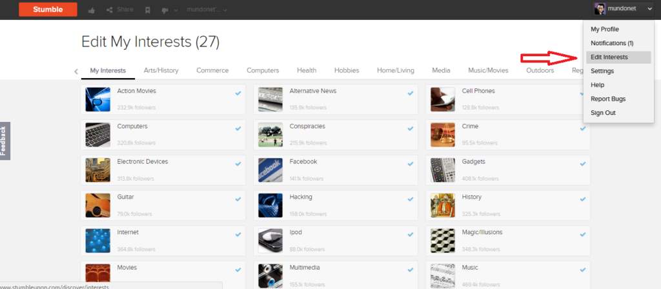Click Magic/Illusions pattern thumbnail
Screen dimensions: 661x289
coord(443,241)
